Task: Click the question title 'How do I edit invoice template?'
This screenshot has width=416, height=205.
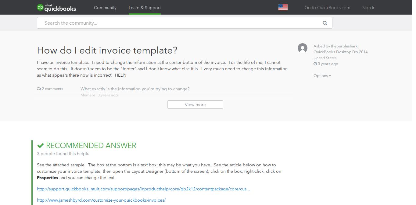Action: (107, 50)
